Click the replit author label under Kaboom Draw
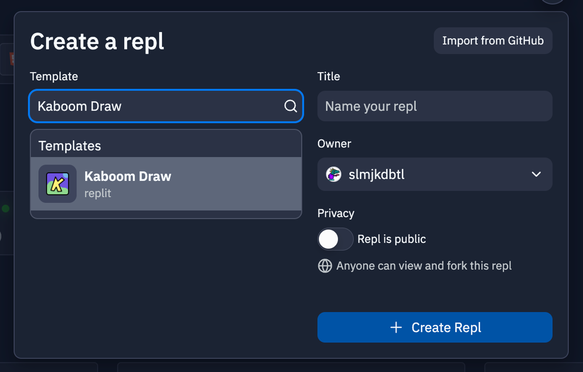583x372 pixels. pyautogui.click(x=98, y=193)
